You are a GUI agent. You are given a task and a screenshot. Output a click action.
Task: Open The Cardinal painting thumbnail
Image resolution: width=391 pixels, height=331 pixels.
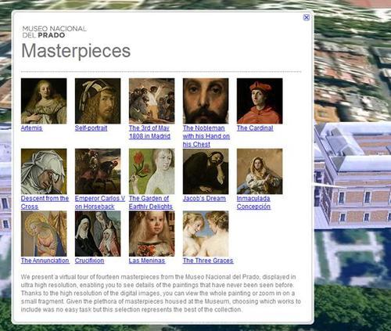pos(260,101)
